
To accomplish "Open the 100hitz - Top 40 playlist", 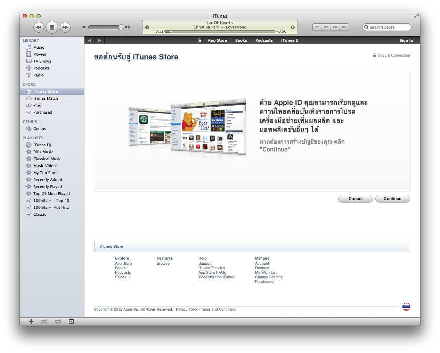I will pos(52,200).
